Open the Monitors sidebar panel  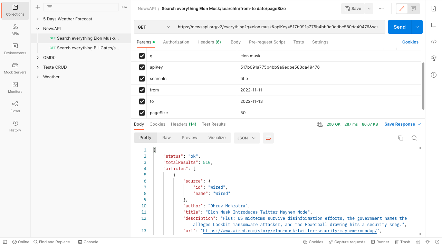point(15,88)
